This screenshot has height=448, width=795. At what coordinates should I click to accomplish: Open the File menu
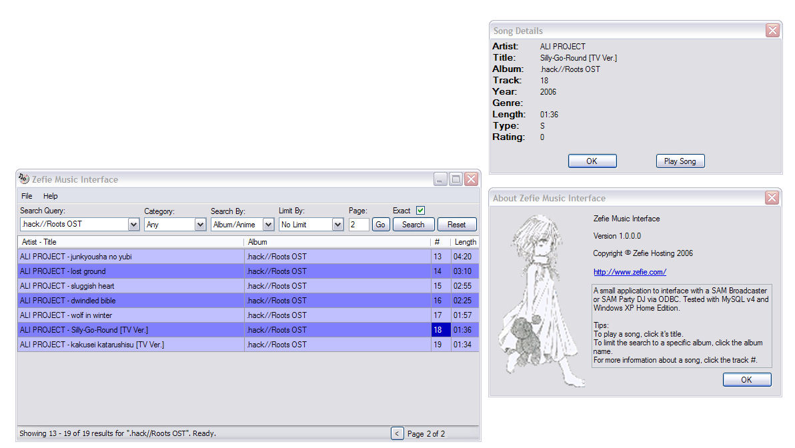(27, 196)
